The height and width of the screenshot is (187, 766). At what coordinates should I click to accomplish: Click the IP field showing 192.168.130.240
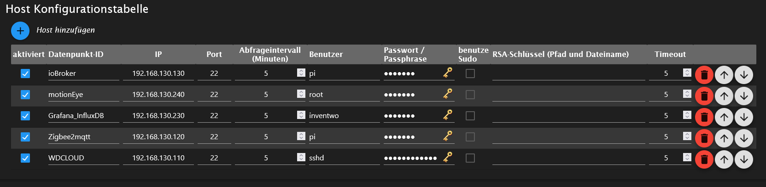tap(158, 95)
